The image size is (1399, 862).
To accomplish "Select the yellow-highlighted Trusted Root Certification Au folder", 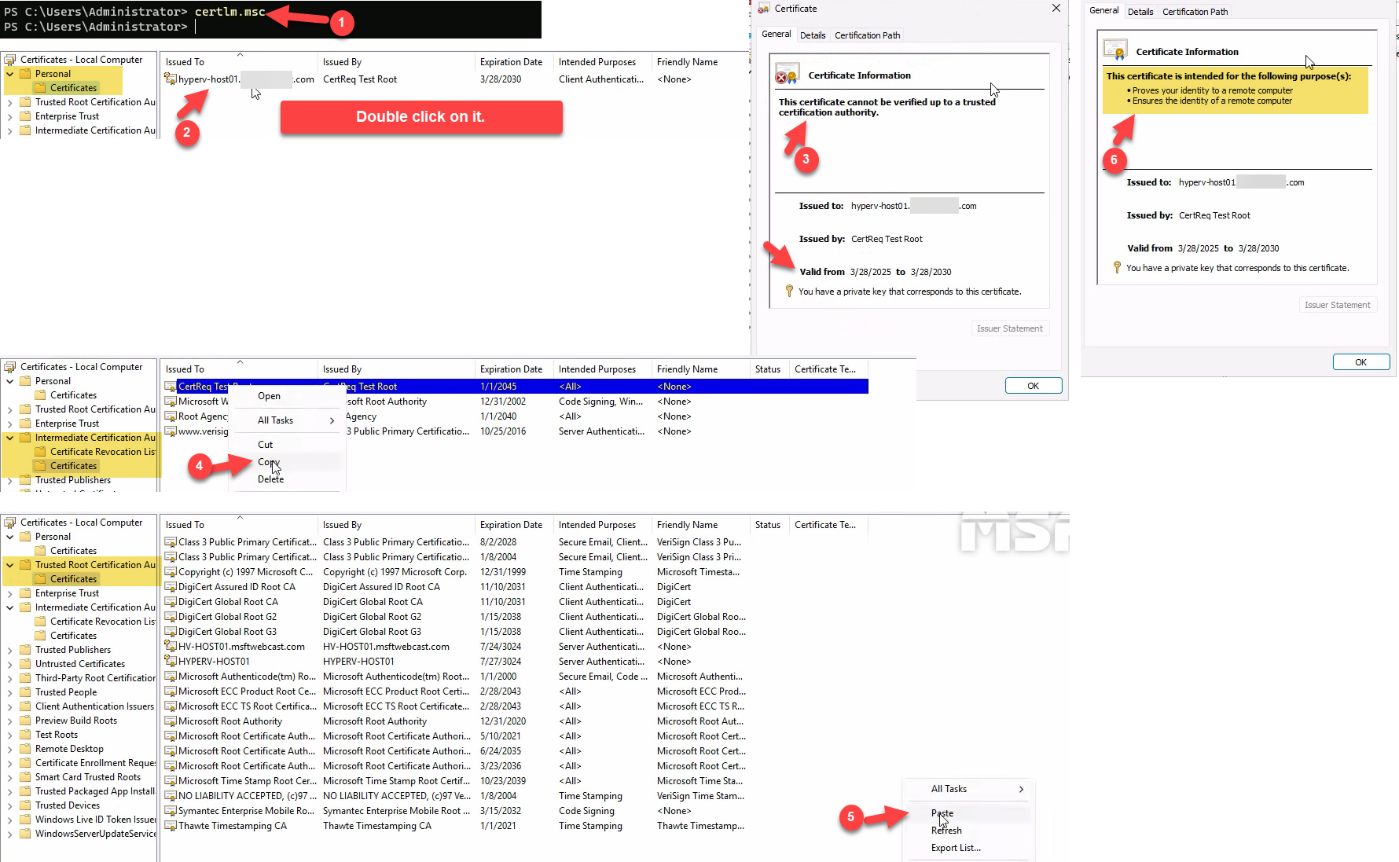I will (x=95, y=565).
